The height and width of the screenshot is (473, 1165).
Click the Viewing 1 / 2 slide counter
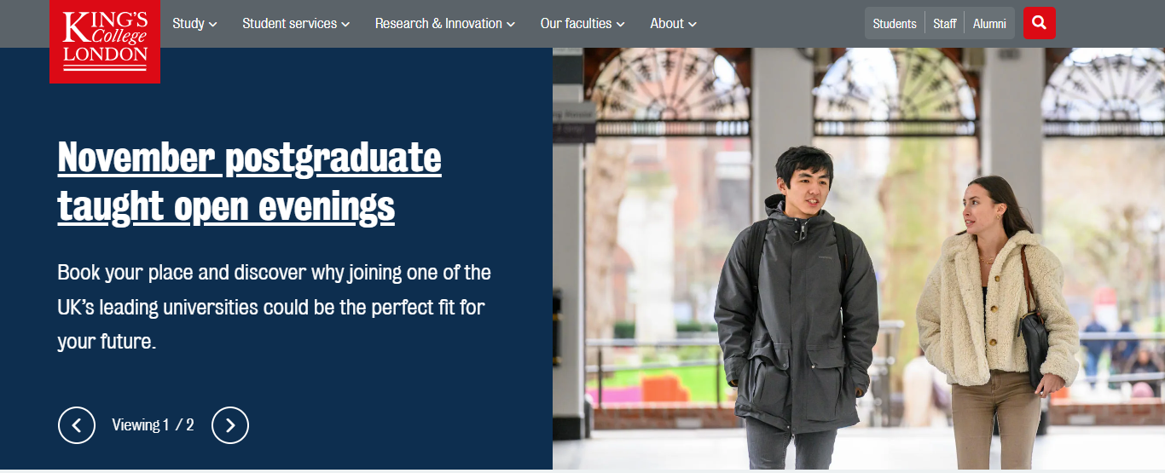[153, 424]
